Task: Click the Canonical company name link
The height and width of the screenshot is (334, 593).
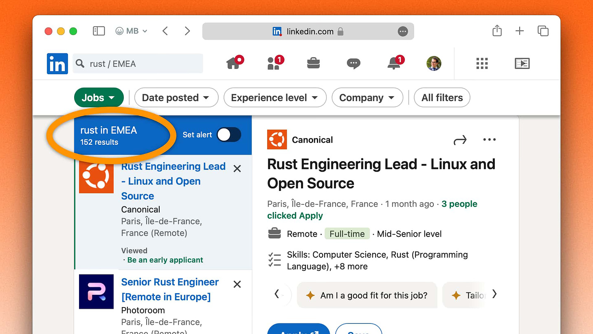Action: [x=312, y=140]
